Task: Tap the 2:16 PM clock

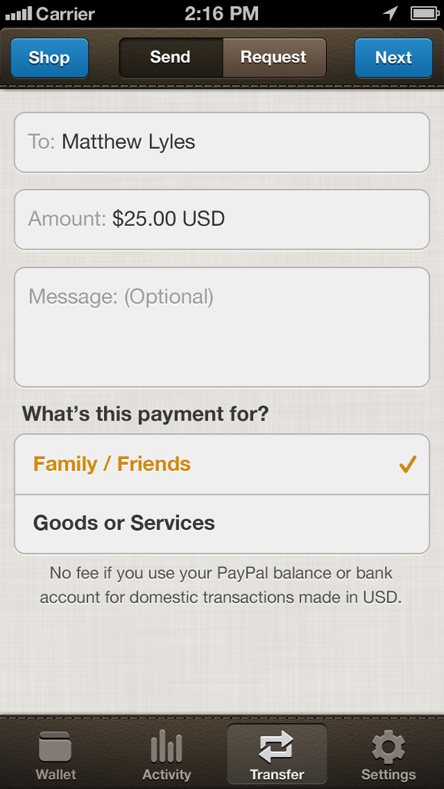Action: (x=222, y=14)
